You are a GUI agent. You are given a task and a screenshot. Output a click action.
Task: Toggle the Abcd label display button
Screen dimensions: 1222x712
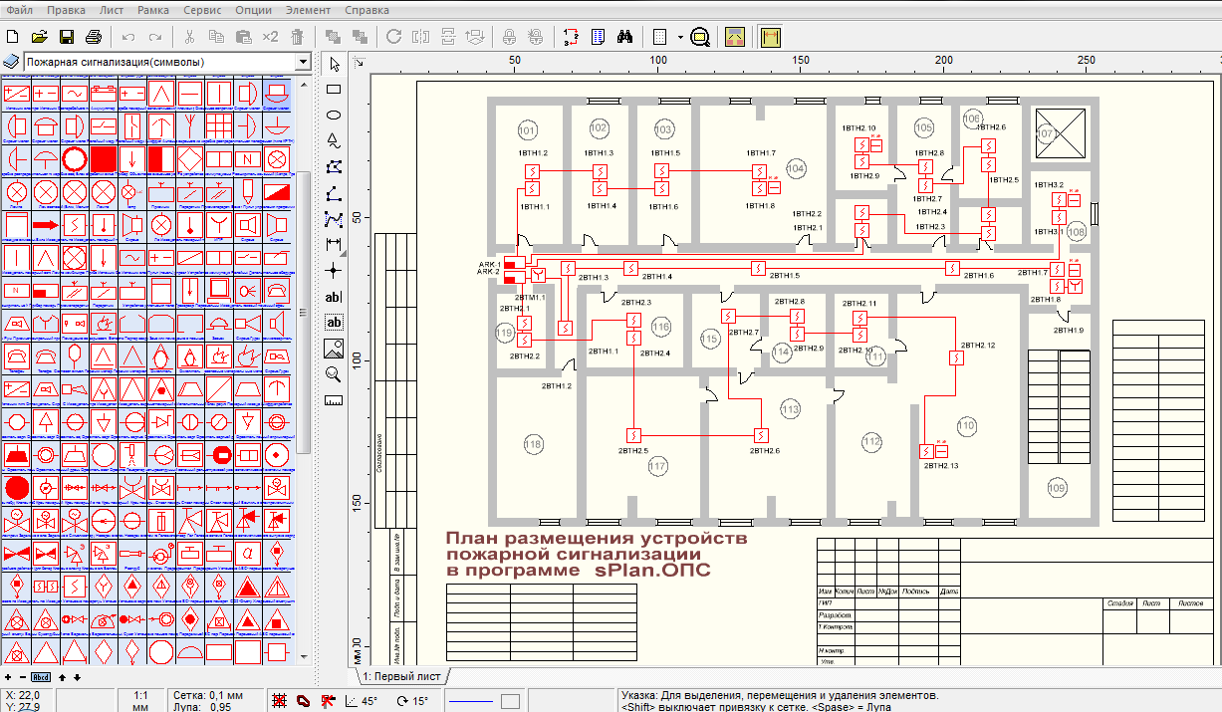coord(42,677)
